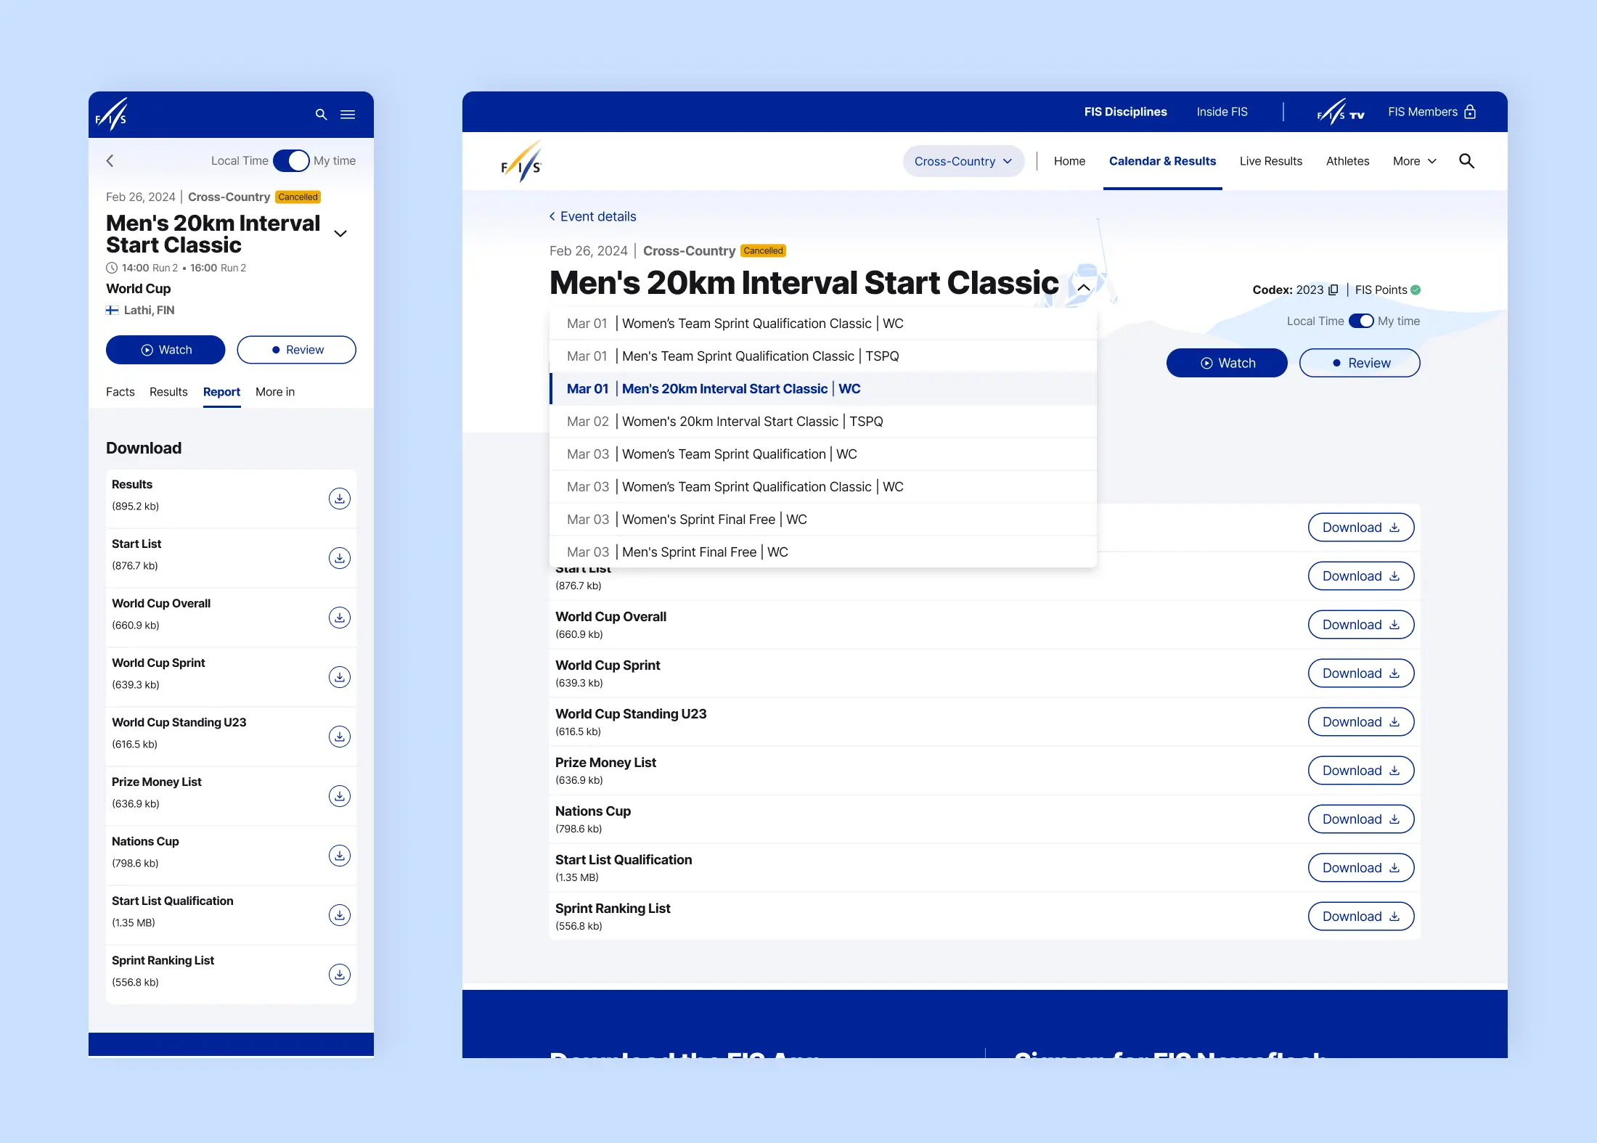Open the mobile Report tab
The height and width of the screenshot is (1143, 1597).
point(221,392)
